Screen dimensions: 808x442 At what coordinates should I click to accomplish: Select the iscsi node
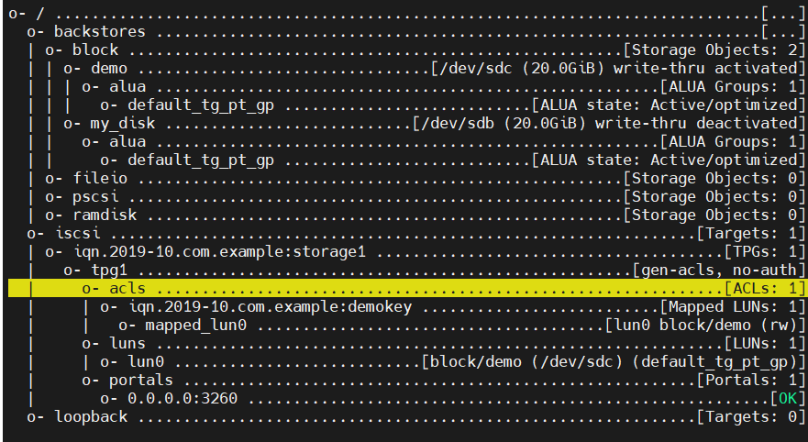tap(78, 233)
